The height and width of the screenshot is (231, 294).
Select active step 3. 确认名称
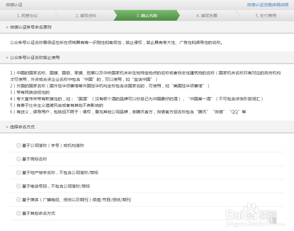(x=147, y=16)
